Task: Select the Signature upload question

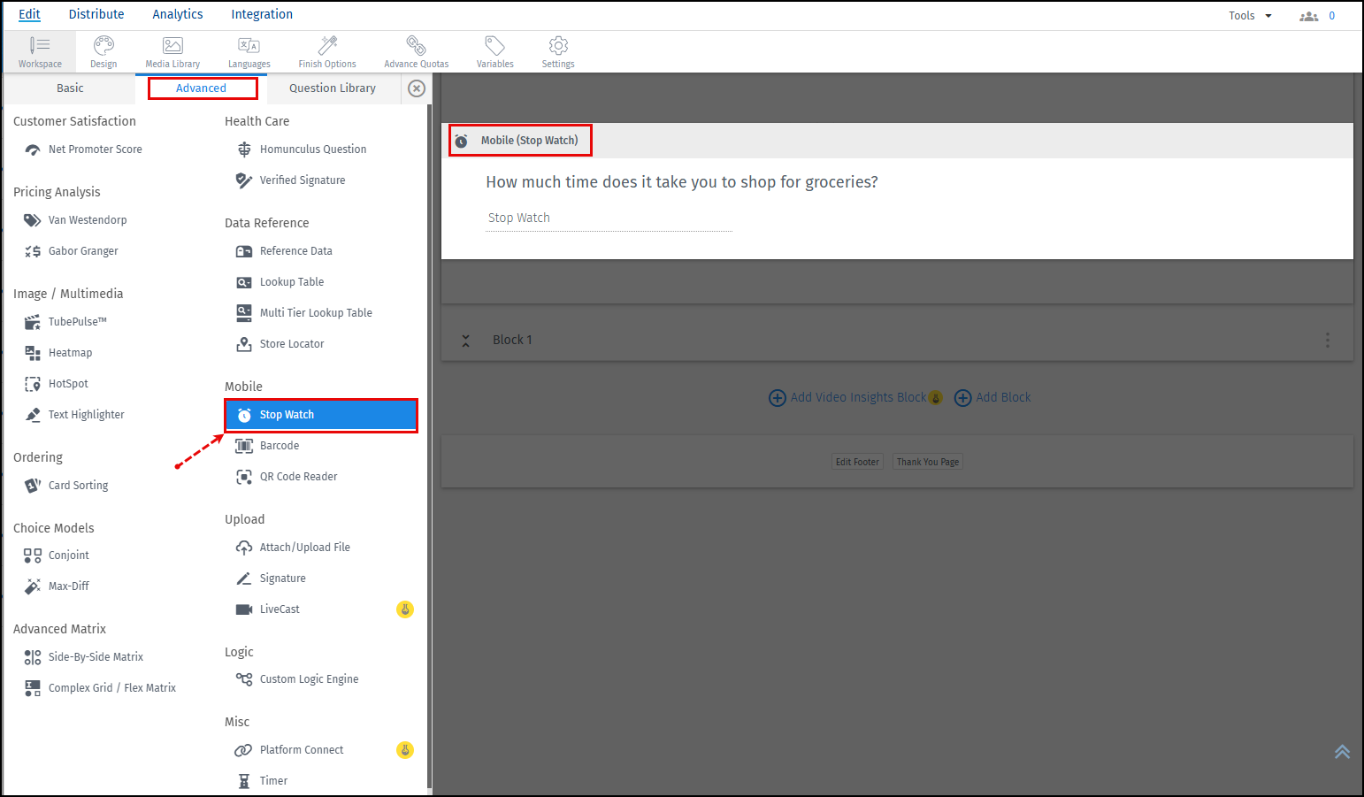Action: click(280, 578)
